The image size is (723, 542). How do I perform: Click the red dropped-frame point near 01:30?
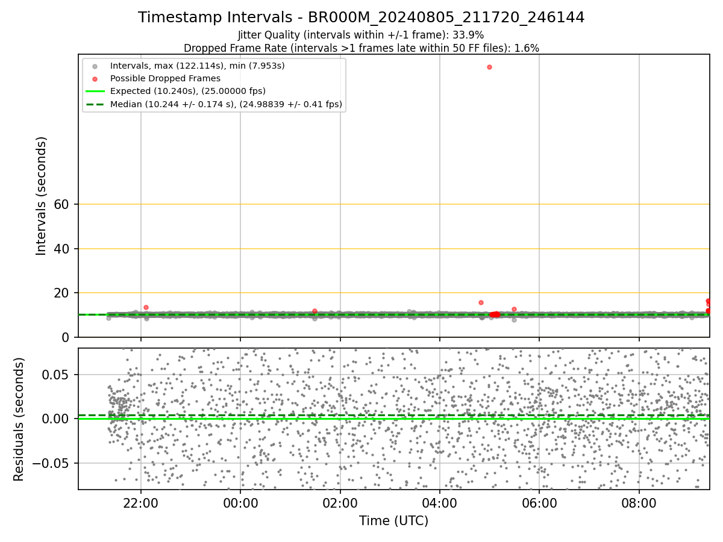315,311
